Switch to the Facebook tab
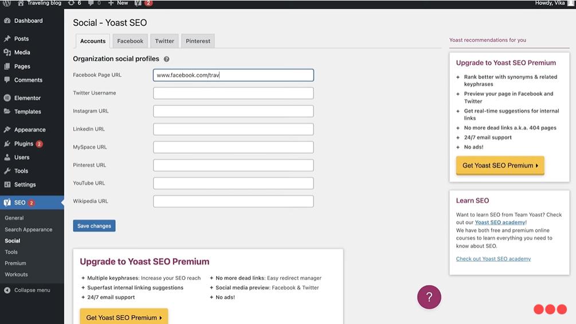This screenshot has width=576, height=324. 130,41
